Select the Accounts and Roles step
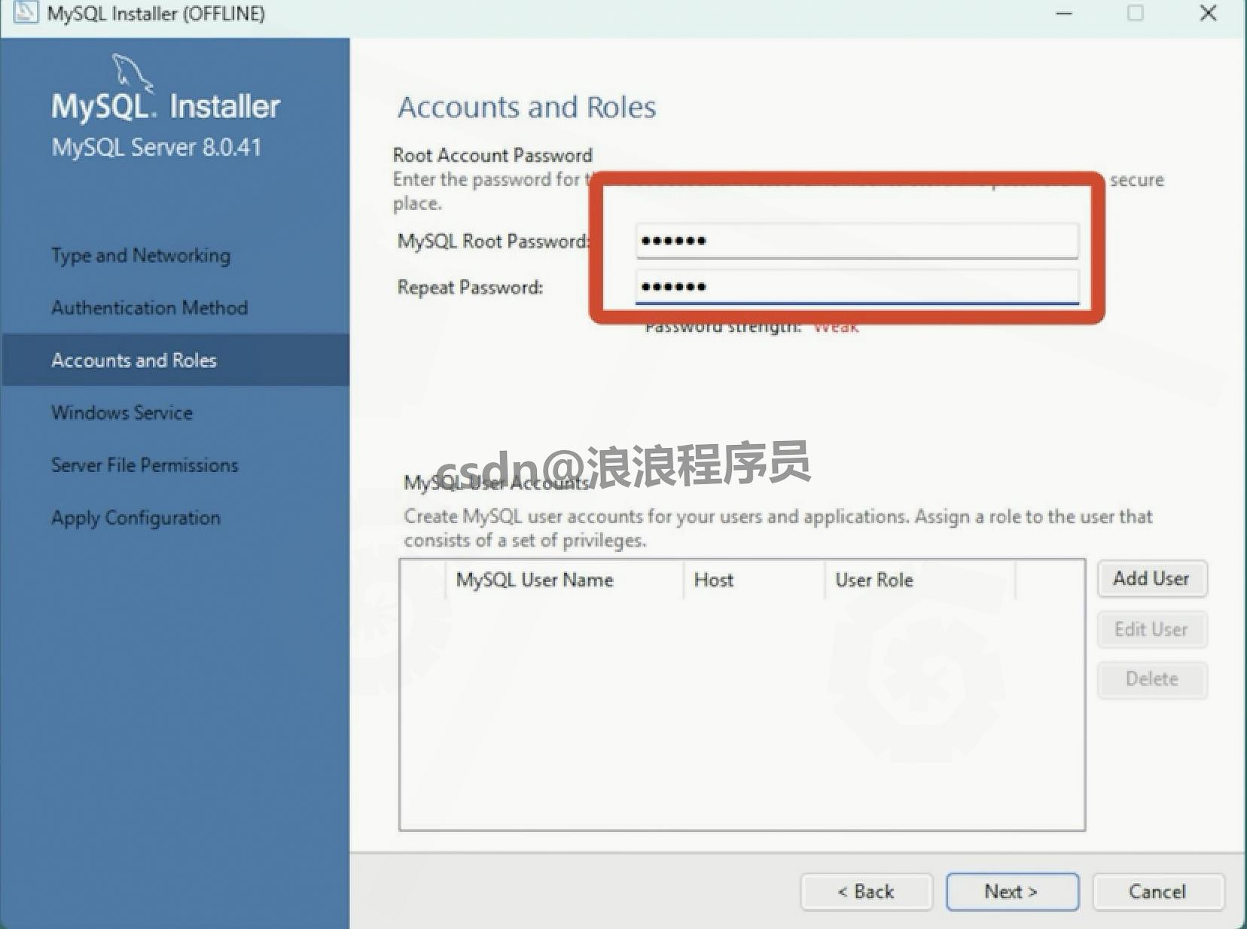This screenshot has width=1247, height=929. pyautogui.click(x=175, y=360)
